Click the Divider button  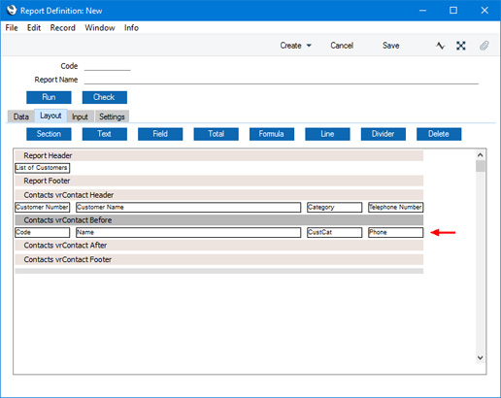tap(384, 134)
